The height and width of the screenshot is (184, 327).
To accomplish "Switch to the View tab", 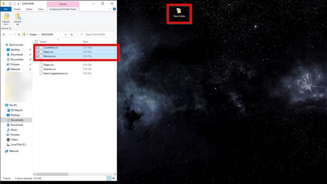I will [x=41, y=9].
